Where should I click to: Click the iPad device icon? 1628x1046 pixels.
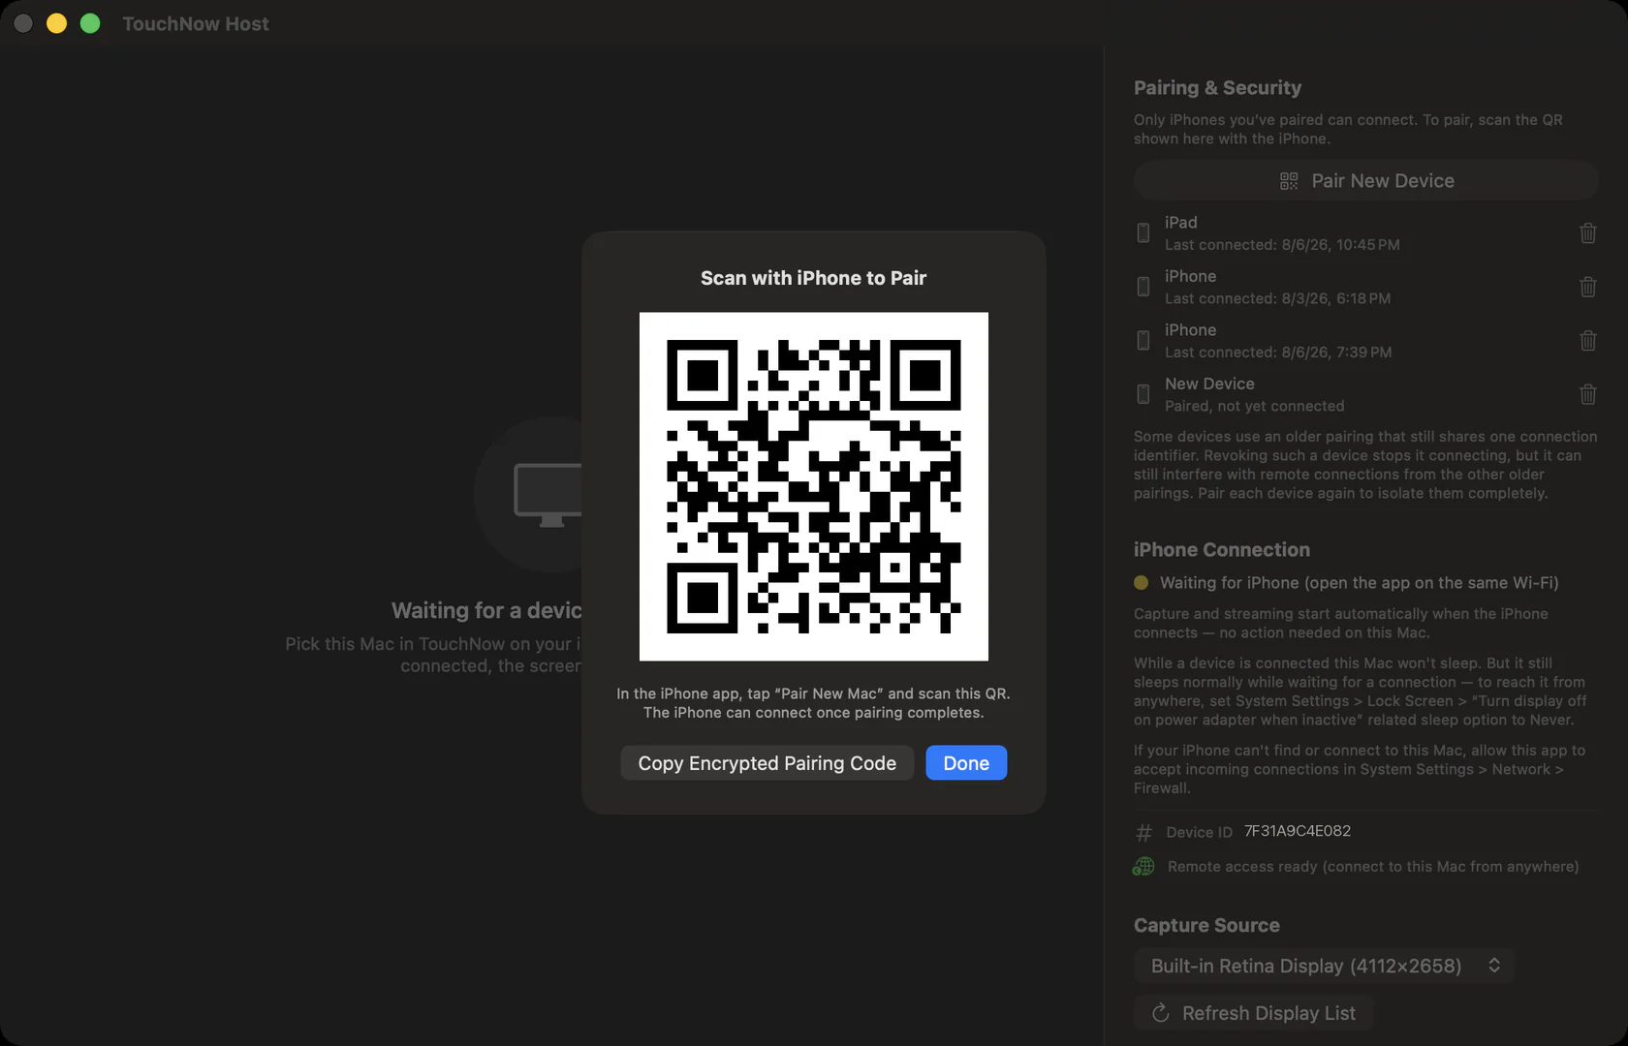(x=1143, y=233)
